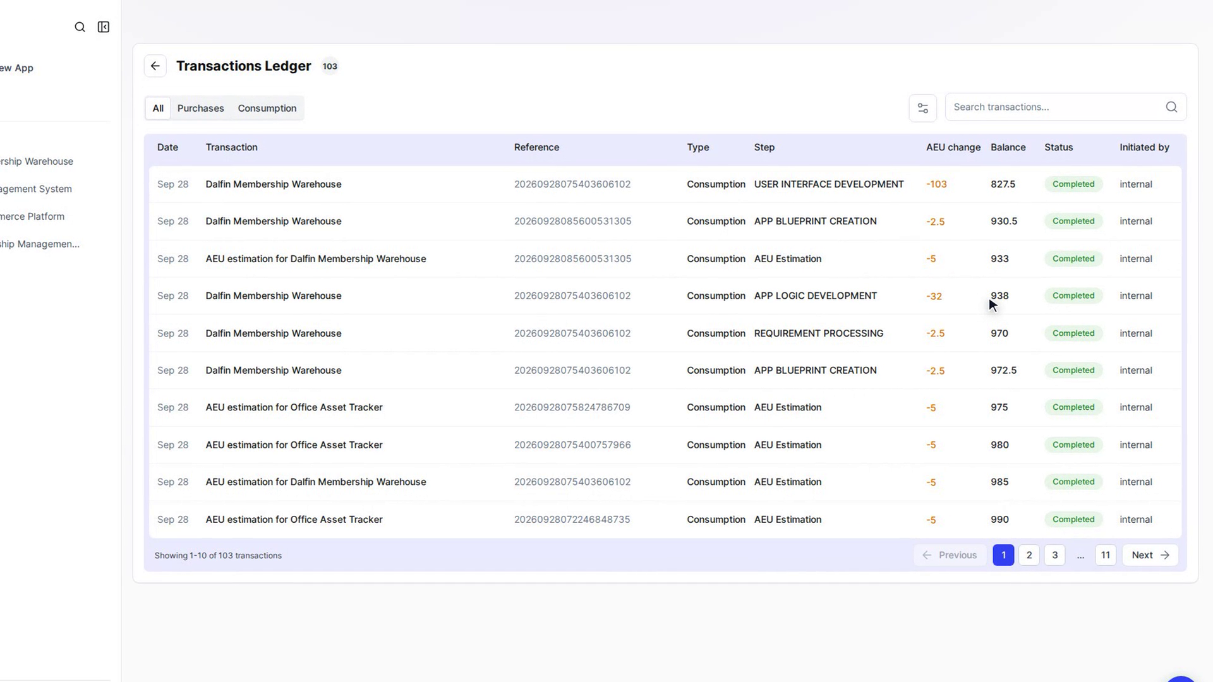Click reference 20260928075824786709
The width and height of the screenshot is (1213, 682).
(572, 408)
